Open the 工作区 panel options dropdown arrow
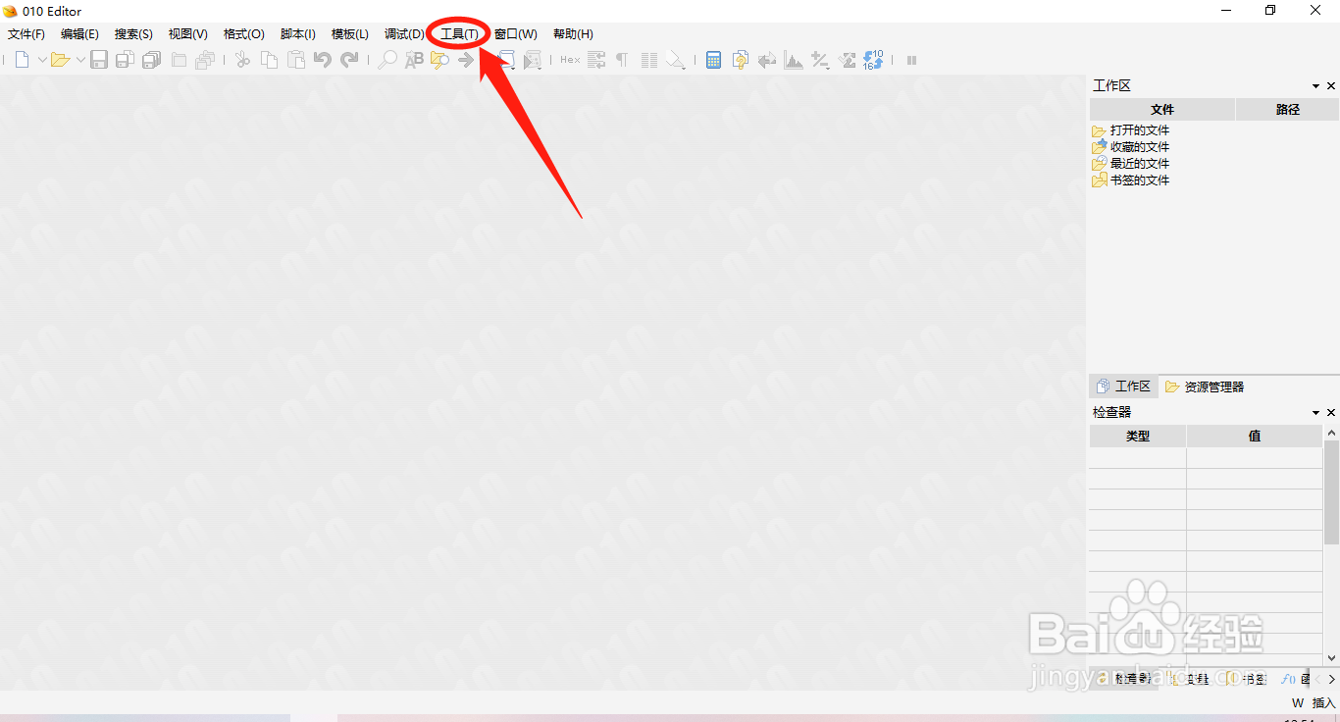 1315,86
